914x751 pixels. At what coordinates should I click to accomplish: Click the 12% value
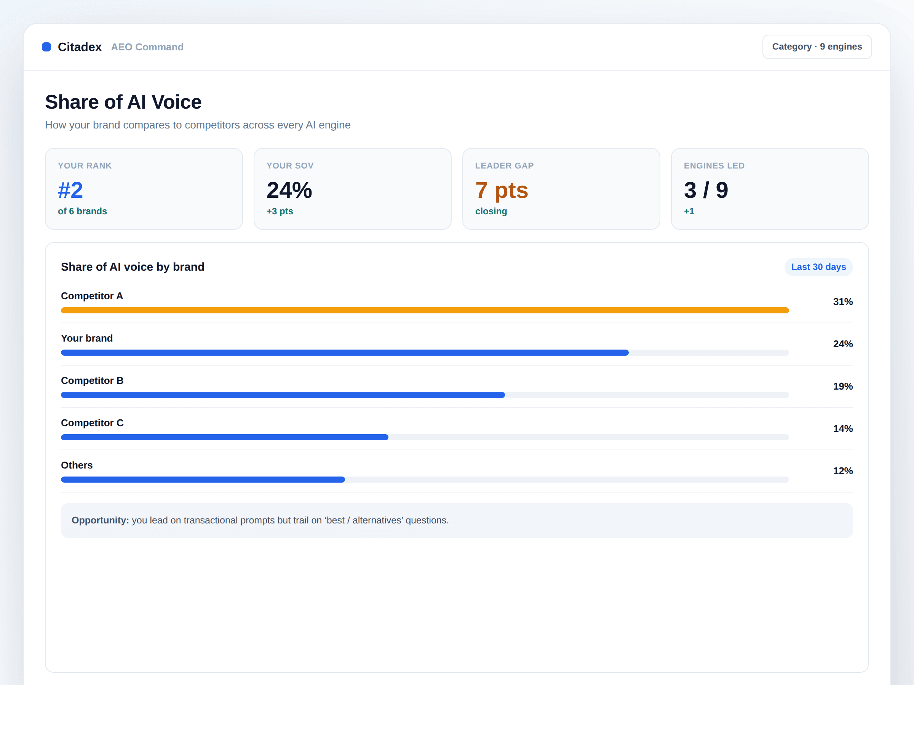pos(843,471)
